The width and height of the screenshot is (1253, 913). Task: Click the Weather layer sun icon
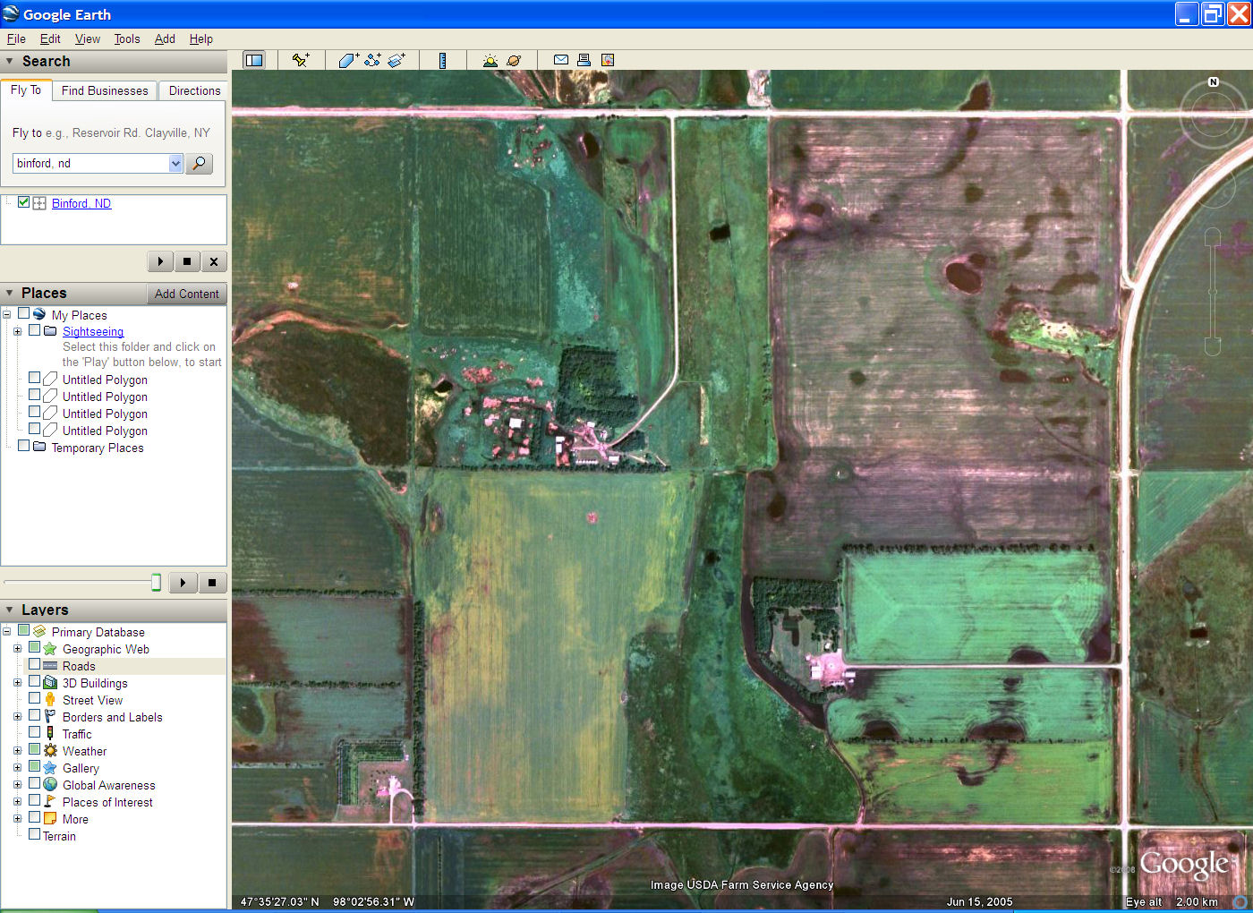tap(50, 751)
